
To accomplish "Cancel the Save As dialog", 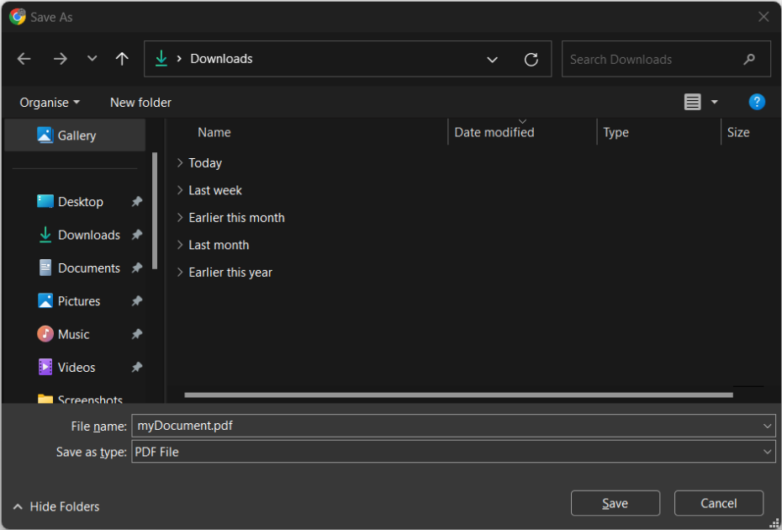I will [x=718, y=503].
